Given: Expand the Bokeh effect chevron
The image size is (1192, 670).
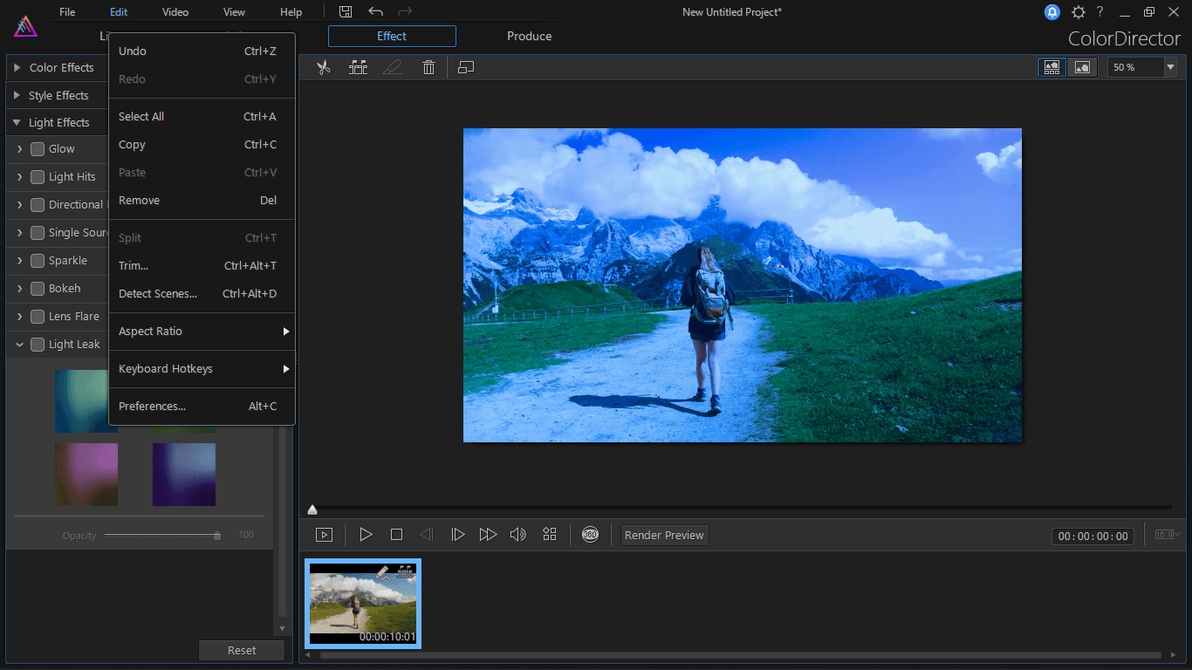Looking at the screenshot, I should coord(19,289).
